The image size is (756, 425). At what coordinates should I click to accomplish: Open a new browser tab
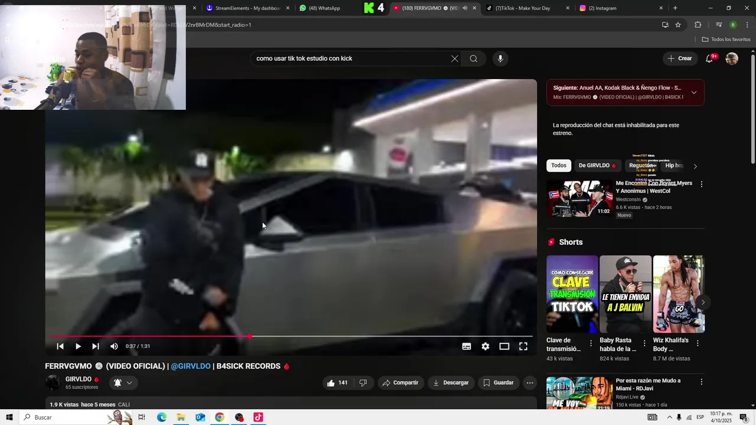tap(675, 8)
